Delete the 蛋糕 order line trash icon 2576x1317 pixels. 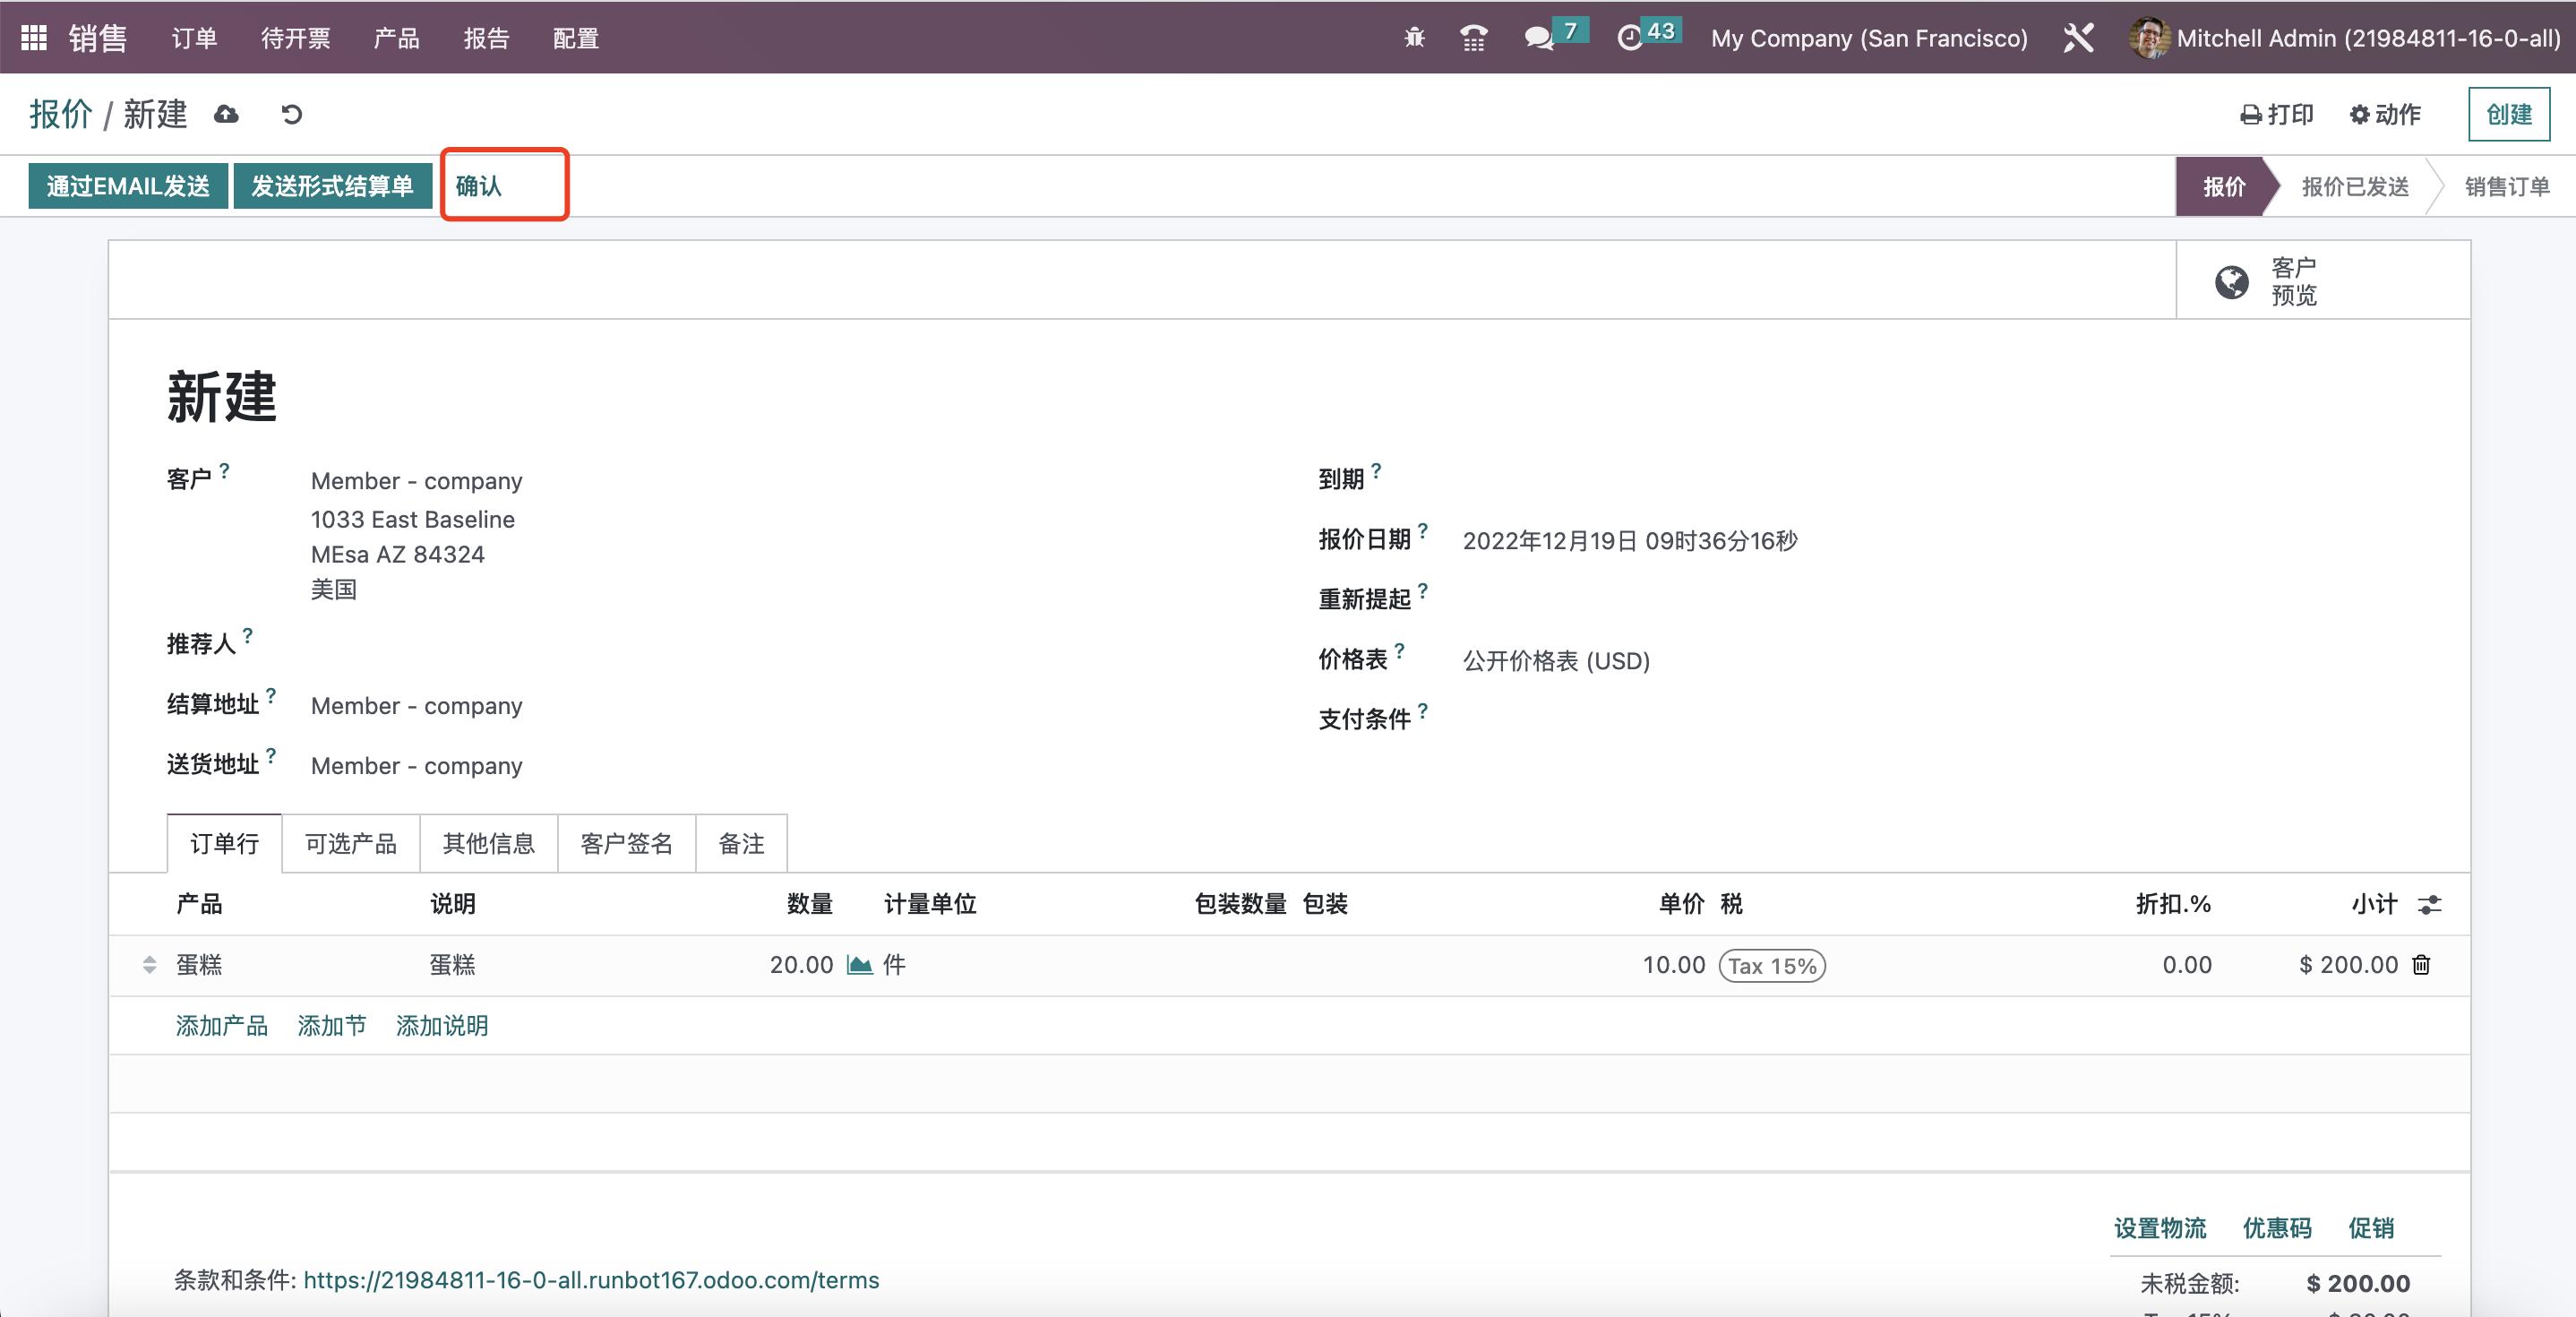2421,965
